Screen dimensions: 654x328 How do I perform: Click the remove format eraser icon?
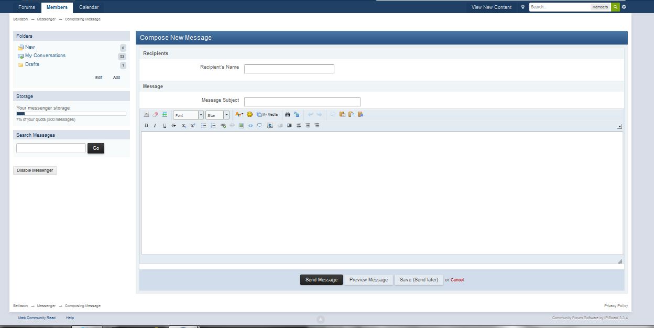click(156, 114)
